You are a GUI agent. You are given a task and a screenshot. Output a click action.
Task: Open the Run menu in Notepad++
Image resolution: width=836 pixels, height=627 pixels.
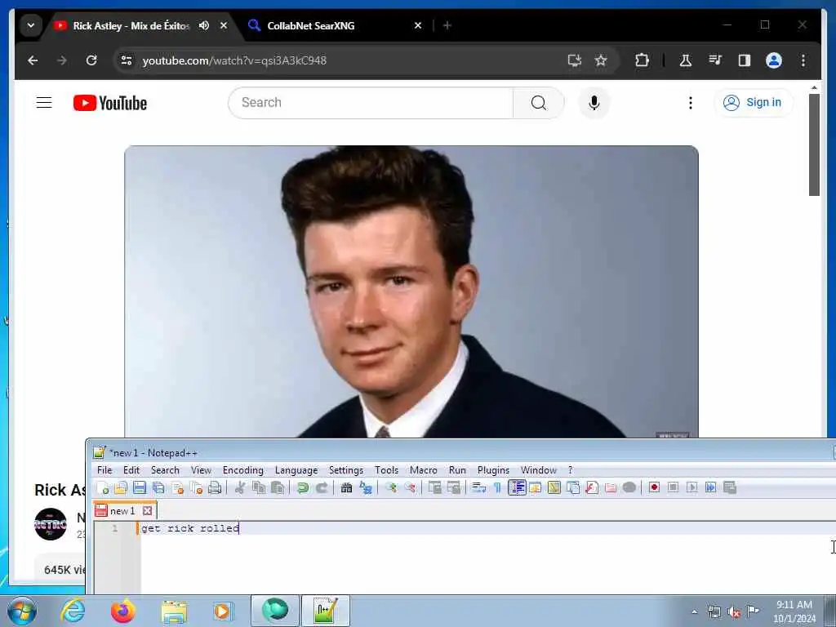457,470
